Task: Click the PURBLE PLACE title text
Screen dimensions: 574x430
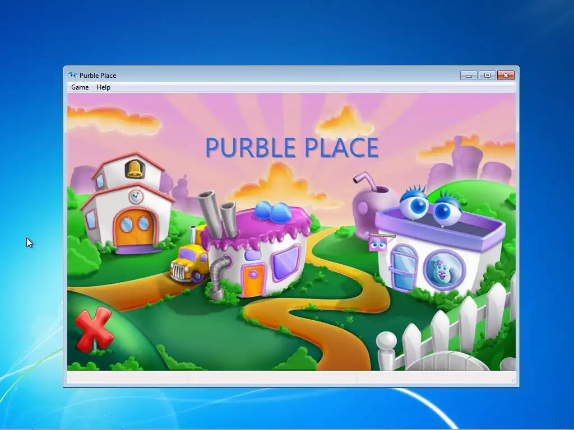Action: click(292, 147)
